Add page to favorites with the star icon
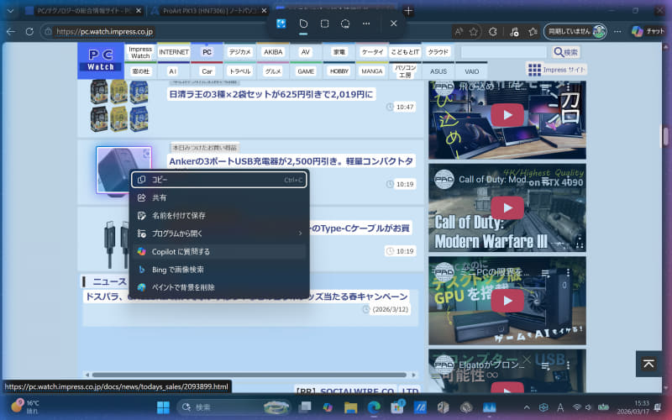The width and height of the screenshot is (672, 420). click(x=474, y=31)
